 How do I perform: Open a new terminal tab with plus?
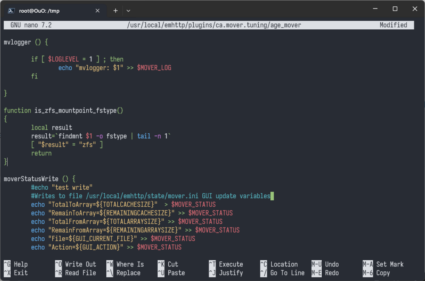click(116, 11)
